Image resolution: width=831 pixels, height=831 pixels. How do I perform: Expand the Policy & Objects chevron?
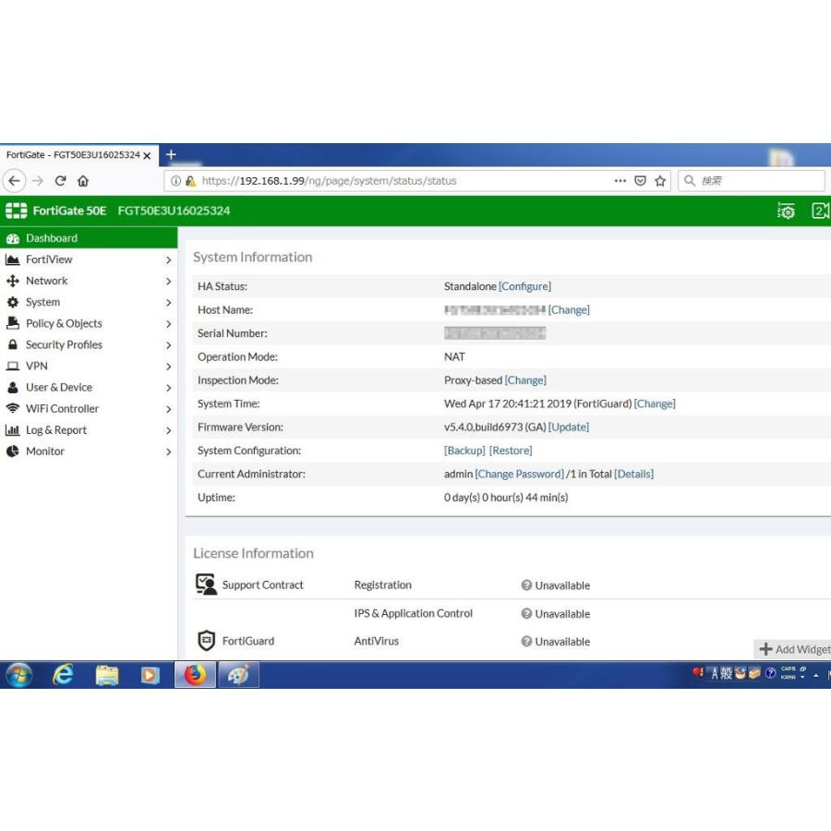point(168,324)
